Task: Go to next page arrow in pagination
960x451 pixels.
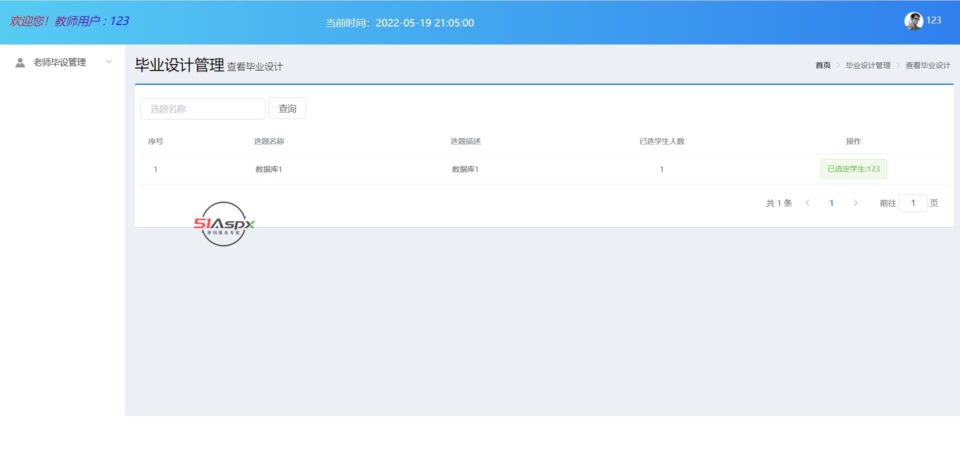Action: point(855,203)
